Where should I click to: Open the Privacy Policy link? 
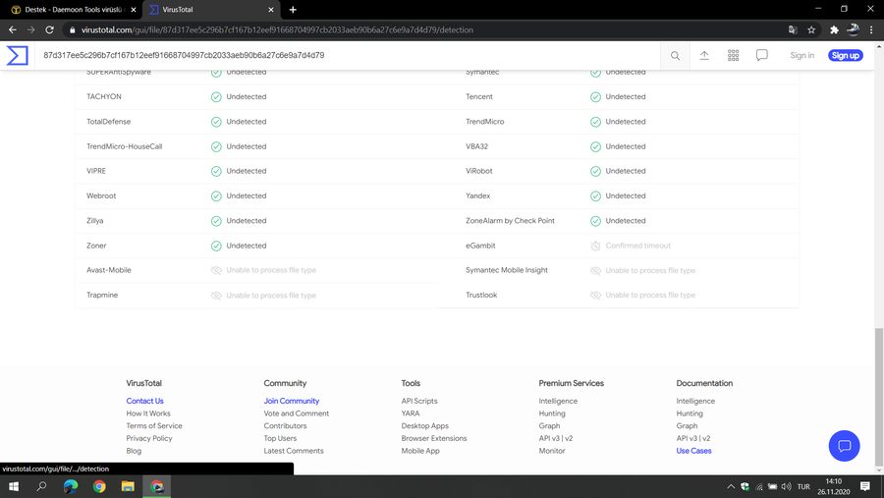pyautogui.click(x=149, y=438)
